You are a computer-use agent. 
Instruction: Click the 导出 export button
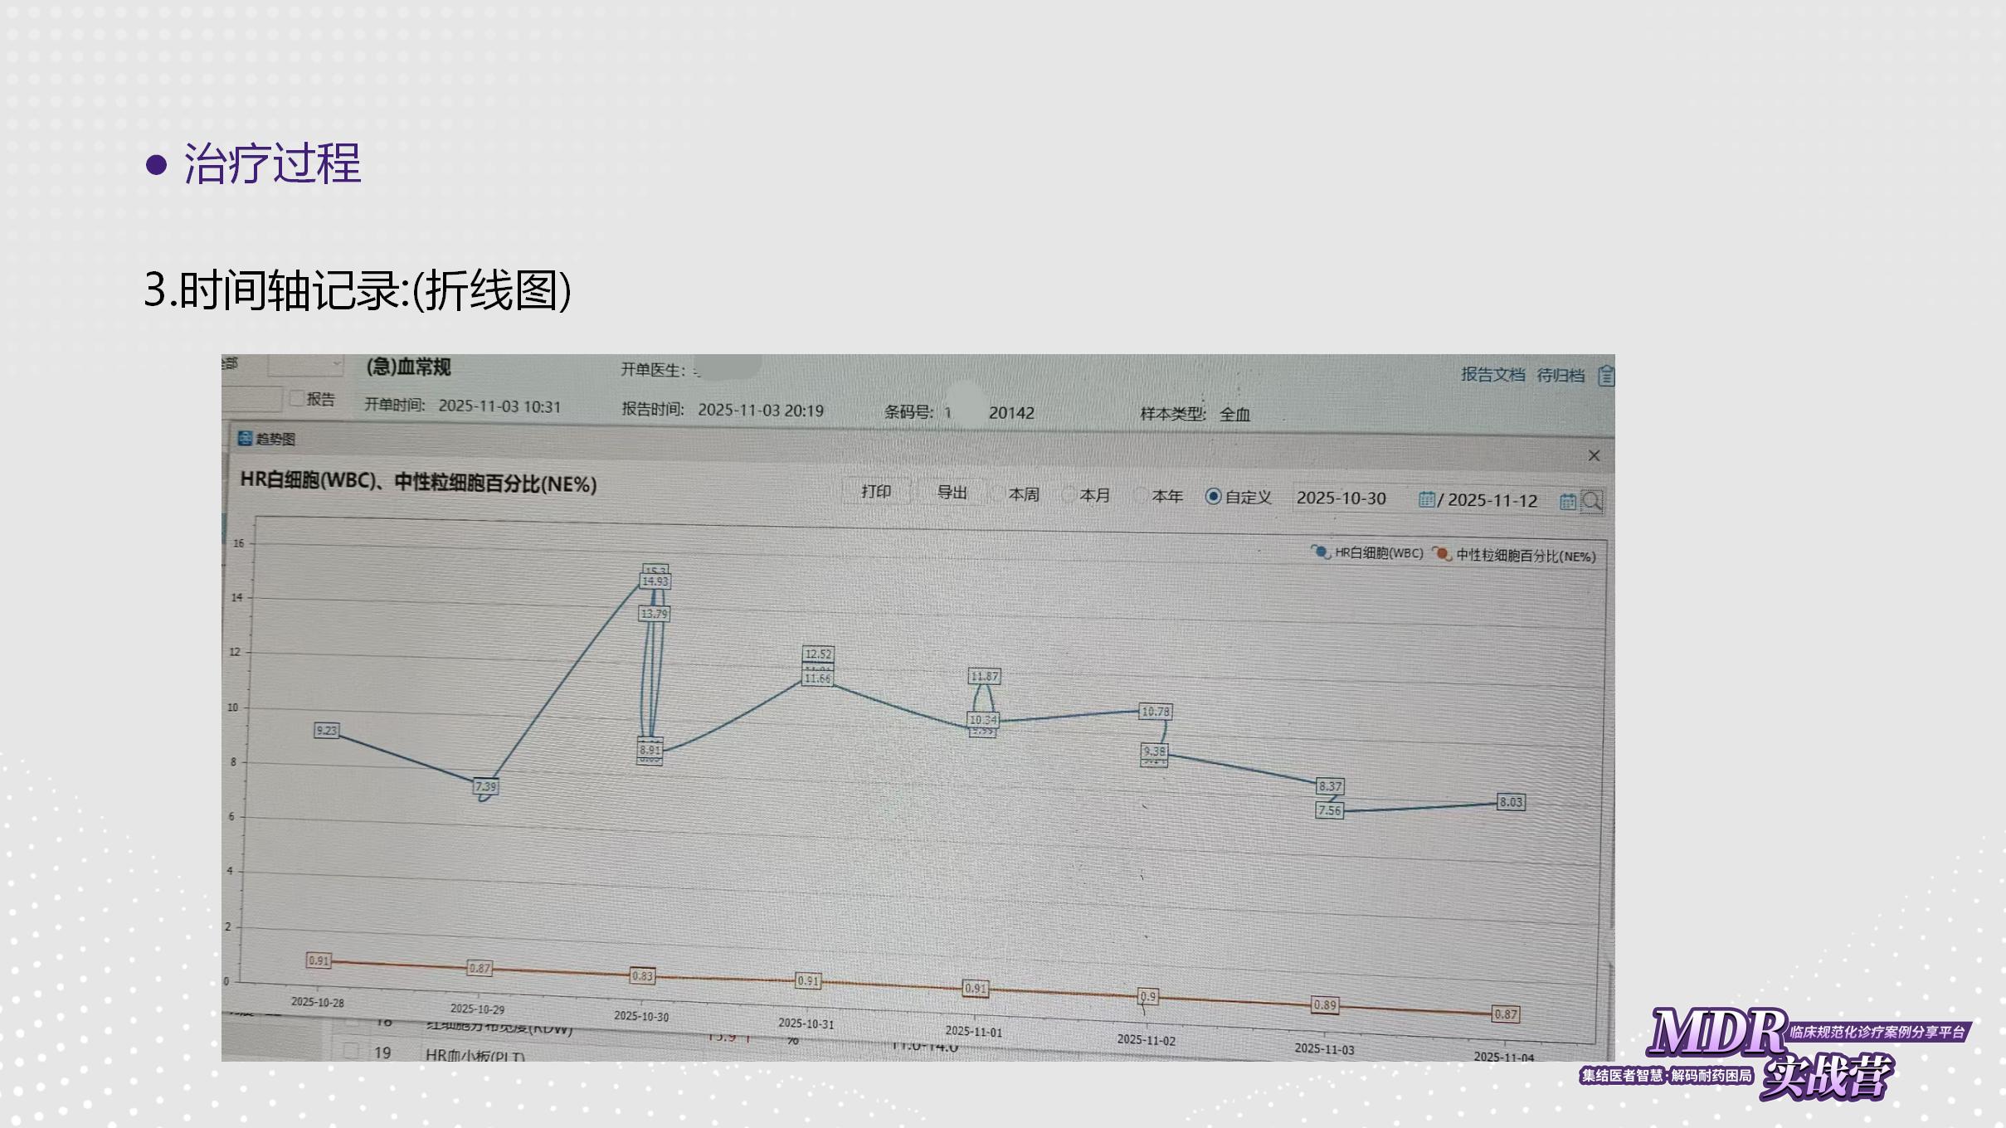coord(952,493)
